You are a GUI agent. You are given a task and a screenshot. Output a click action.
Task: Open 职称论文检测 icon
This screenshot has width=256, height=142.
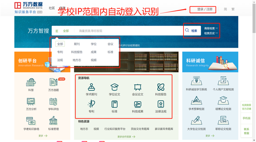[x=223, y=120]
